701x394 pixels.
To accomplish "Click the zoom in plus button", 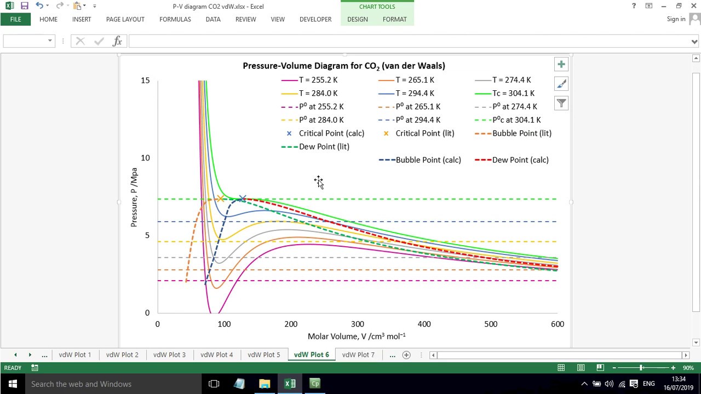I will [673, 368].
